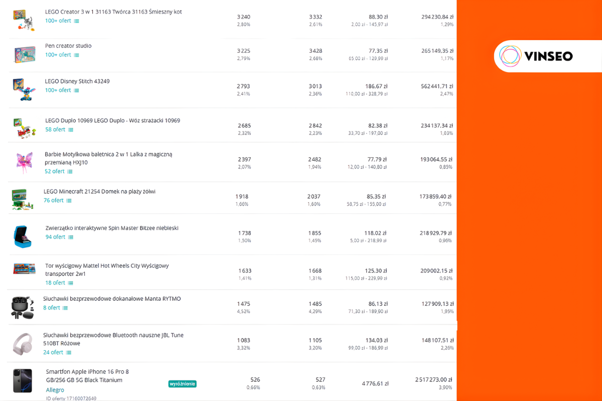This screenshot has width=602, height=401.
Task: Click the price 134,03 zł
Action: pos(376,340)
